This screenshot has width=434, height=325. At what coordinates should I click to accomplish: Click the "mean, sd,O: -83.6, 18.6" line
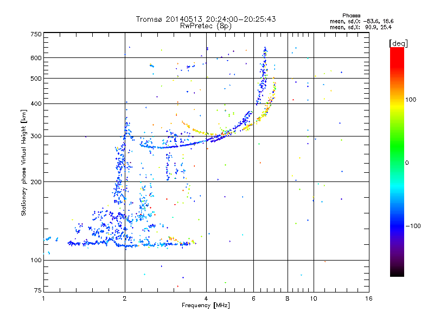click(361, 21)
